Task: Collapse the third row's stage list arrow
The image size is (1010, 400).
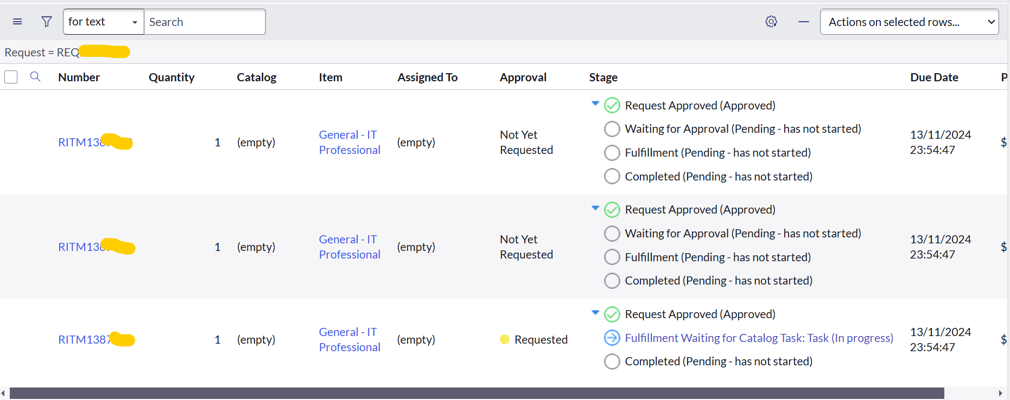Action: coord(595,312)
